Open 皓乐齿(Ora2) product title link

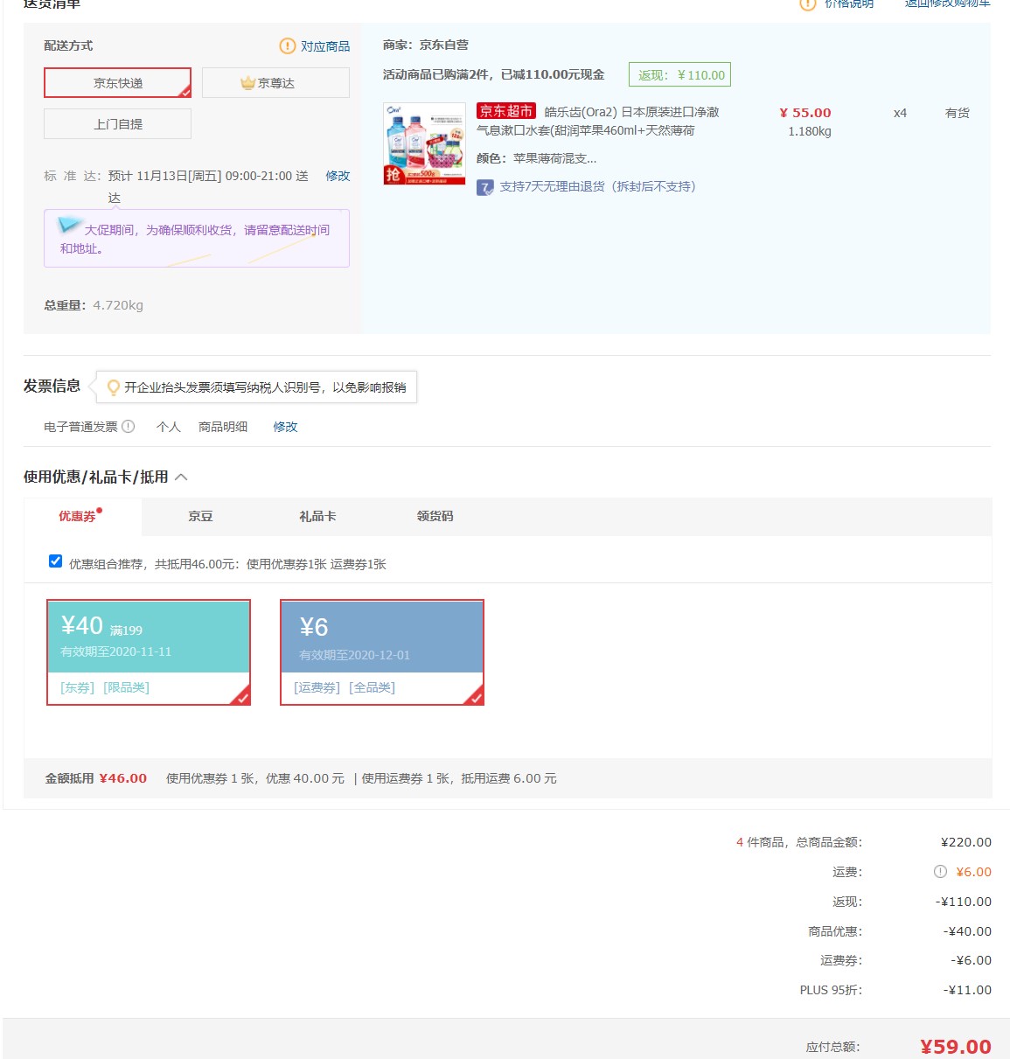click(x=597, y=121)
